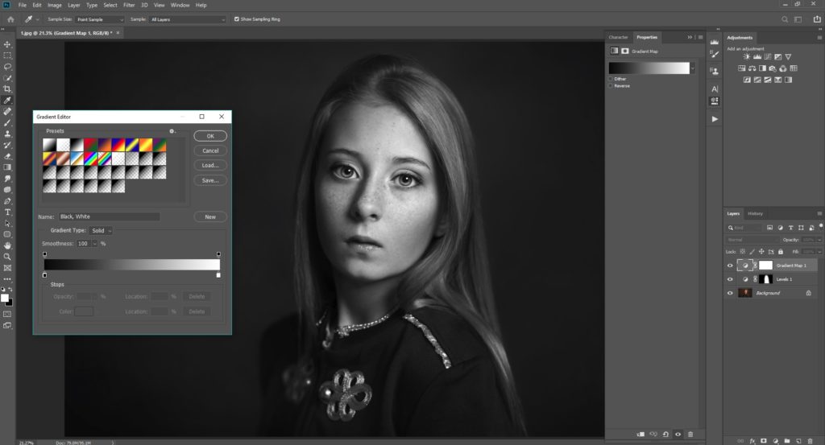Click the New gradient button
Image resolution: width=825 pixels, height=445 pixels.
pos(210,217)
